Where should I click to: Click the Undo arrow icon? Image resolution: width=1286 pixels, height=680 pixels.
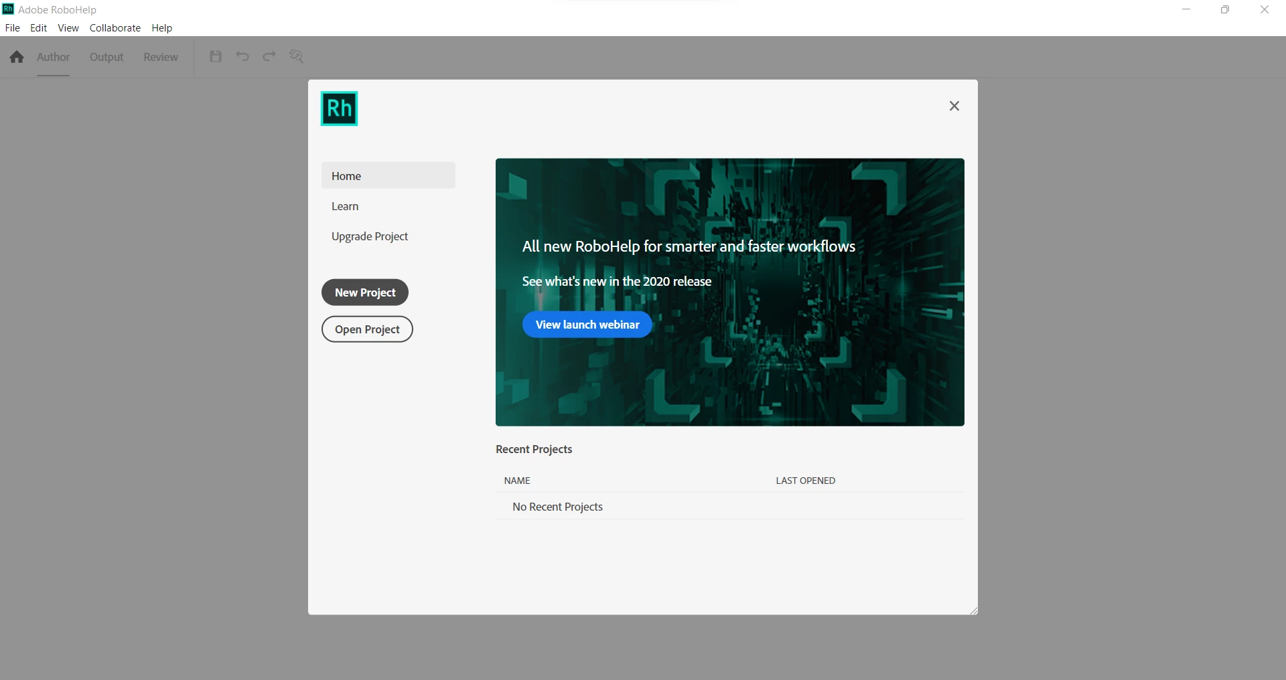tap(242, 56)
